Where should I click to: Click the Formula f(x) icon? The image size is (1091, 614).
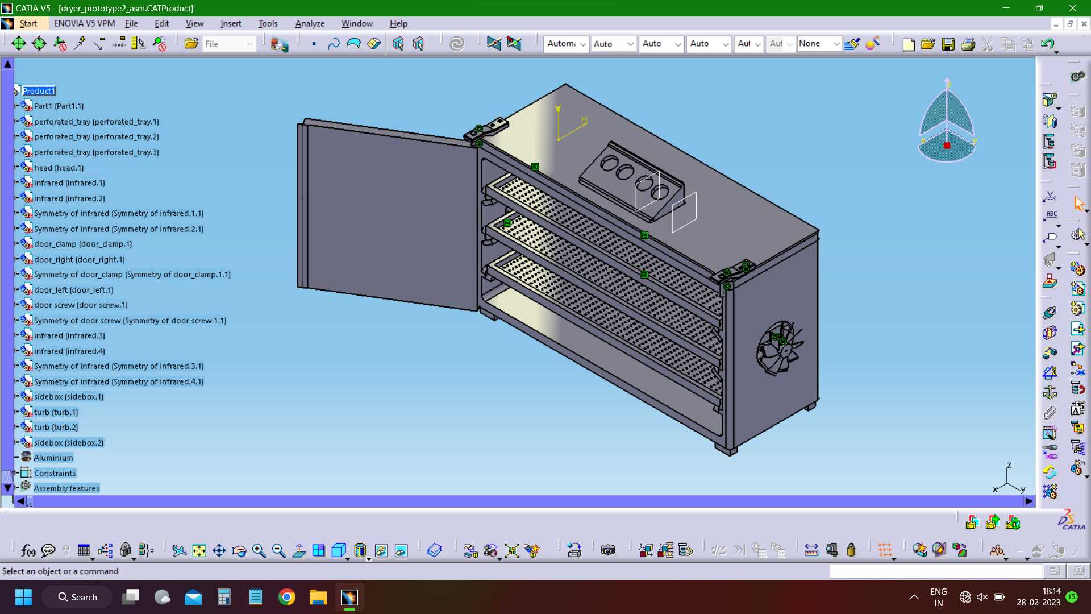[x=28, y=550]
